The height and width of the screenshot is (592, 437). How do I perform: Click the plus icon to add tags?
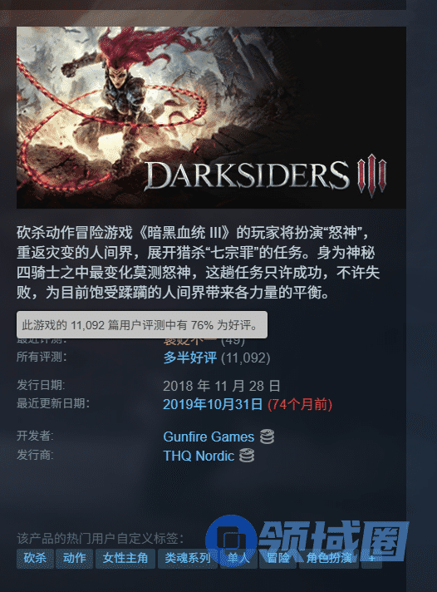coord(371,559)
